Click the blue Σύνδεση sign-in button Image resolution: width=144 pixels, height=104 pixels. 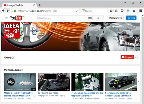coord(131,18)
